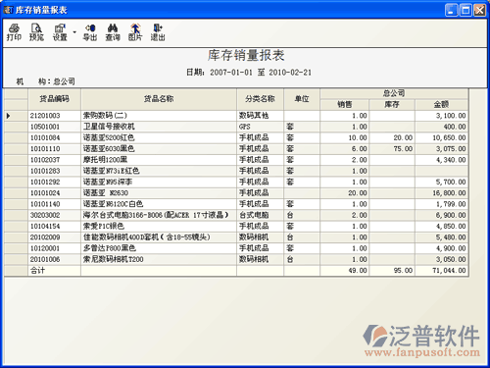This screenshot has height=368, width=490.
Task: Open the 预览 preview tool
Action: click(x=36, y=32)
